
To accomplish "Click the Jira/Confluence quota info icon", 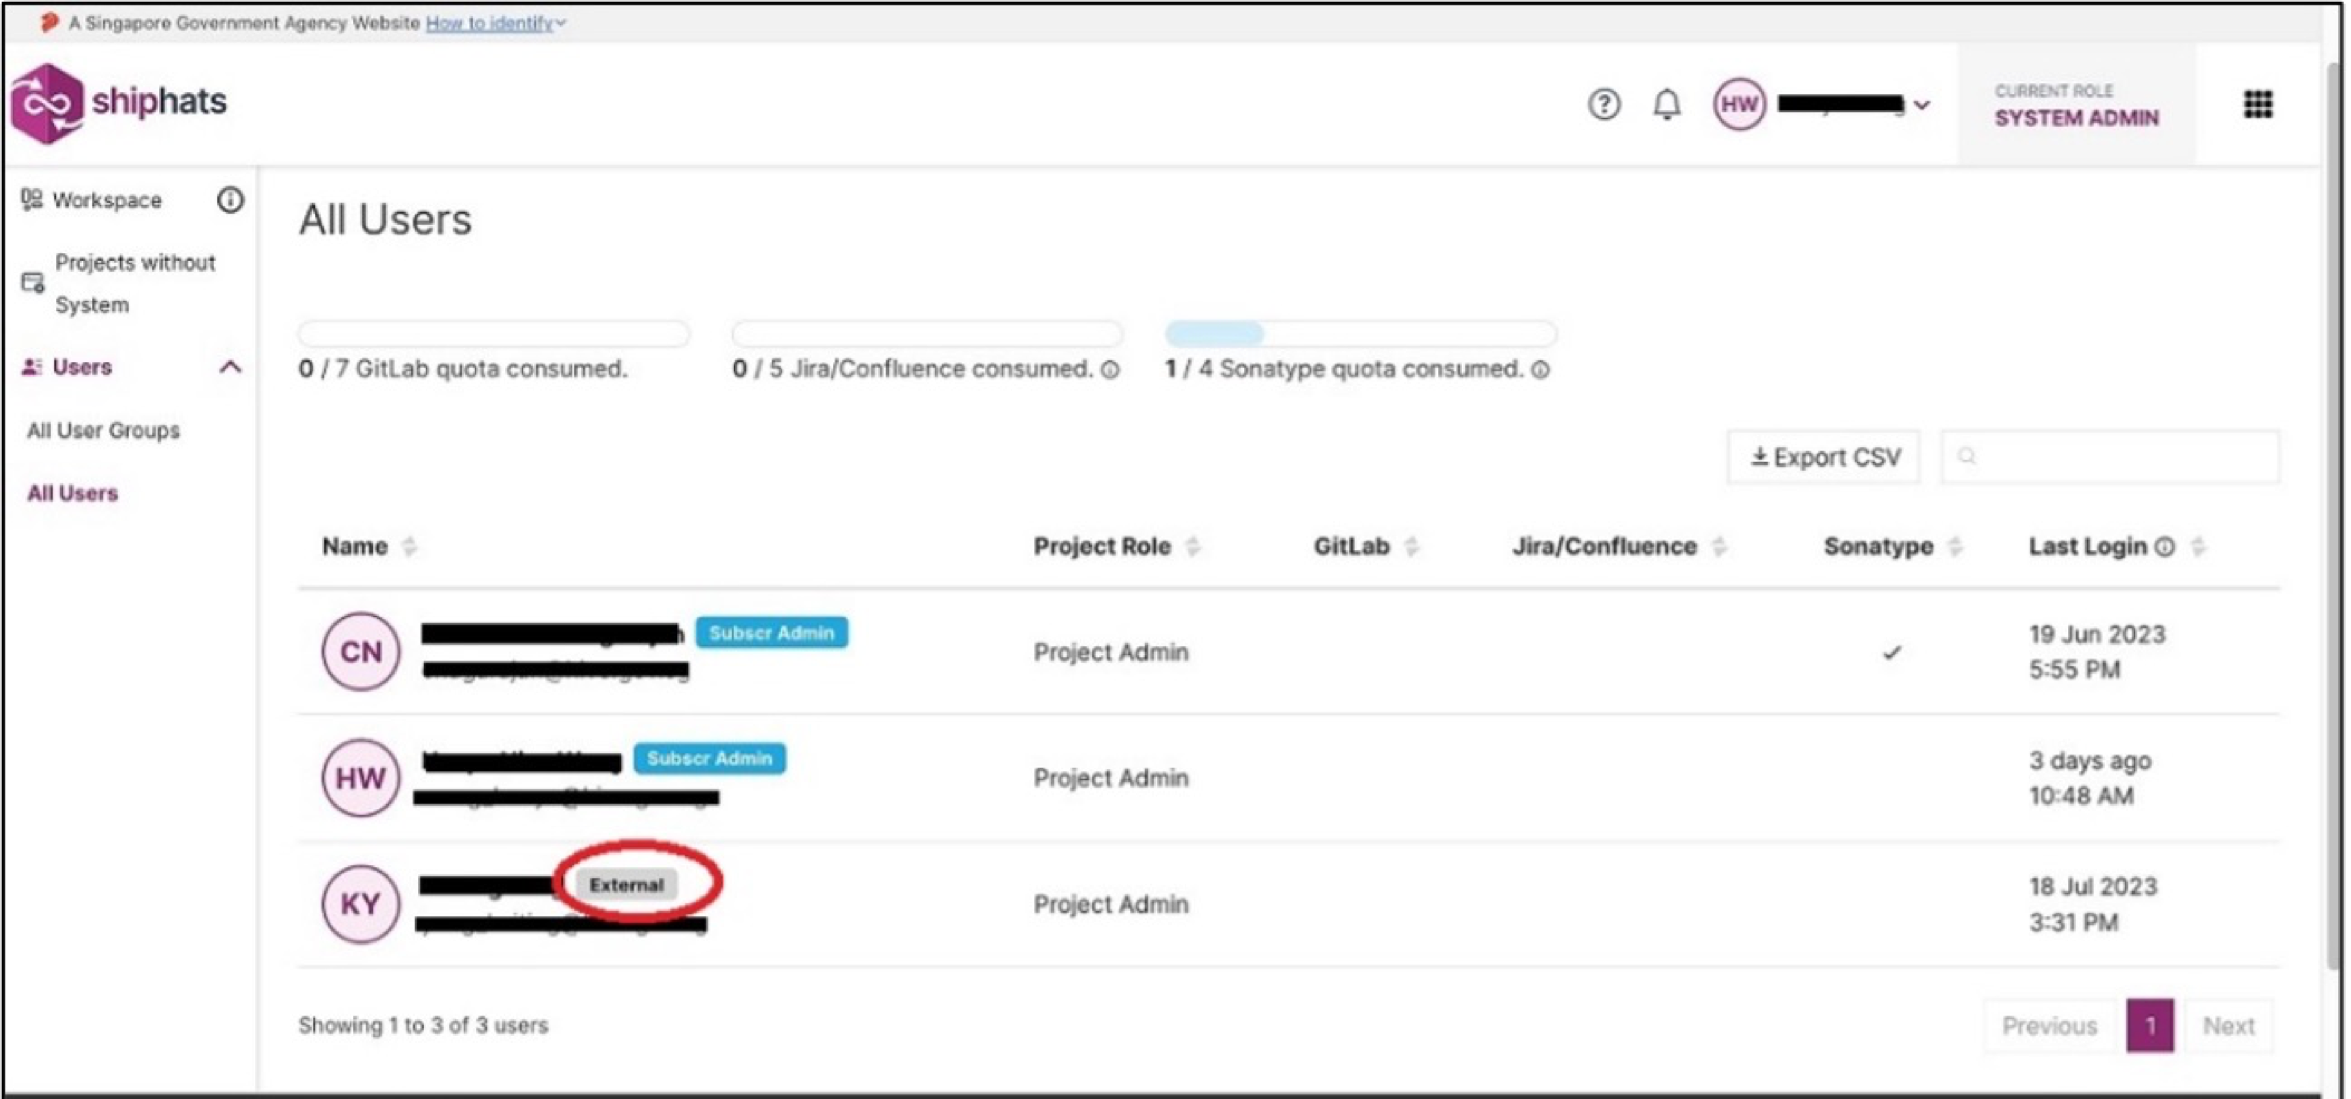I will (x=1110, y=369).
